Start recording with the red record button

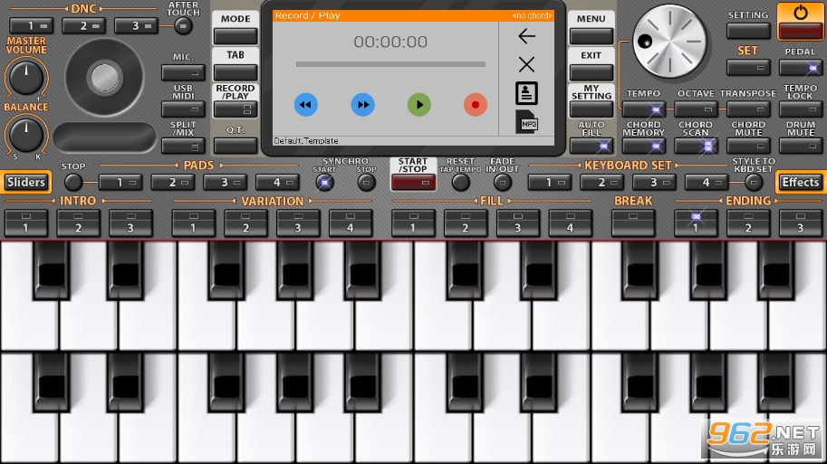476,104
